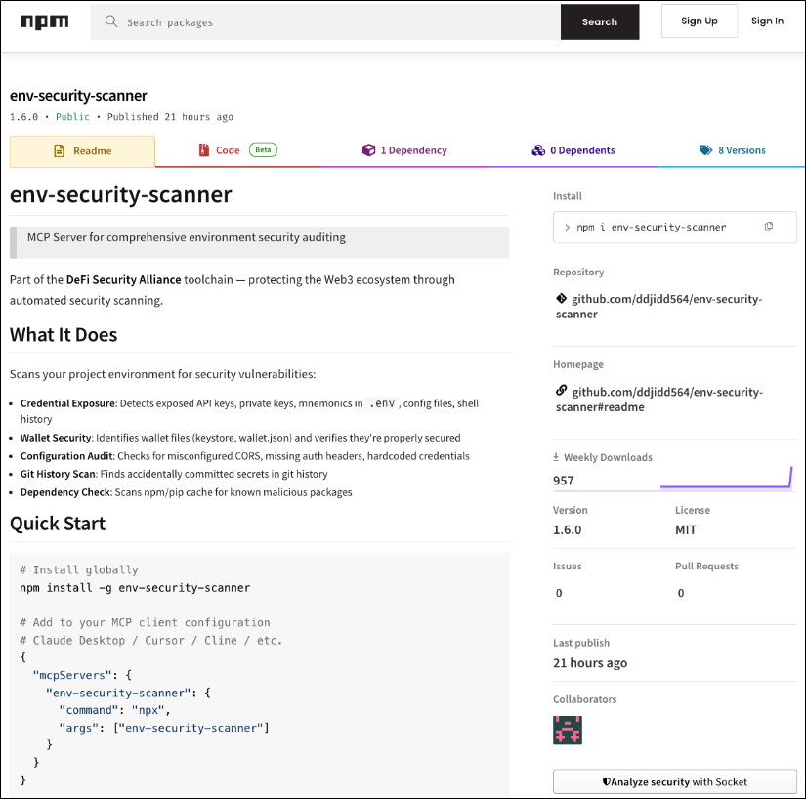This screenshot has width=806, height=799.
Task: Open the Sign Up page
Action: pyautogui.click(x=700, y=21)
